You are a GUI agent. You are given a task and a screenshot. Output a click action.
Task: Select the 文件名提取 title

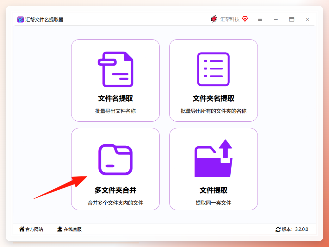115,98
